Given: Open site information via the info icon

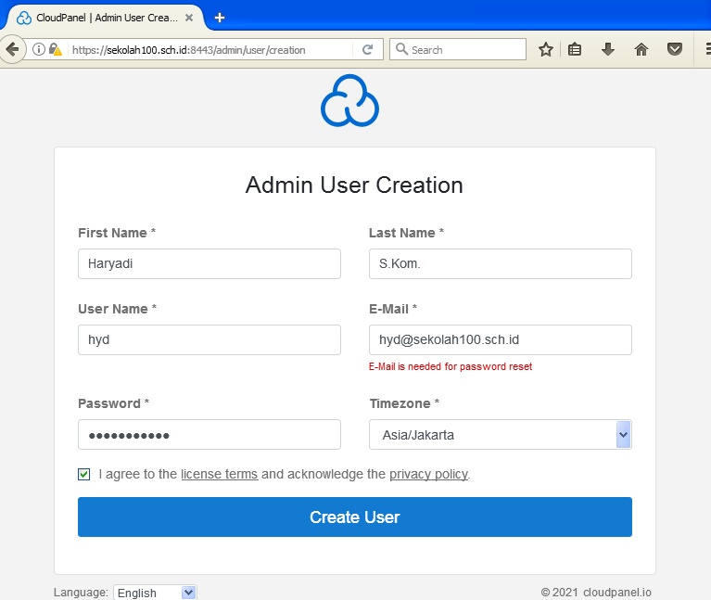Looking at the screenshot, I should click(x=39, y=49).
